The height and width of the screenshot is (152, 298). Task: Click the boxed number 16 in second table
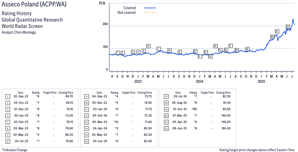[86, 141]
